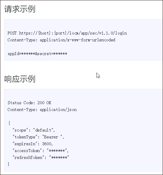Viewport: 163px width, 175px height.
Task: Click the form-urlencoded Content-Type request line
Action: [x=61, y=40]
